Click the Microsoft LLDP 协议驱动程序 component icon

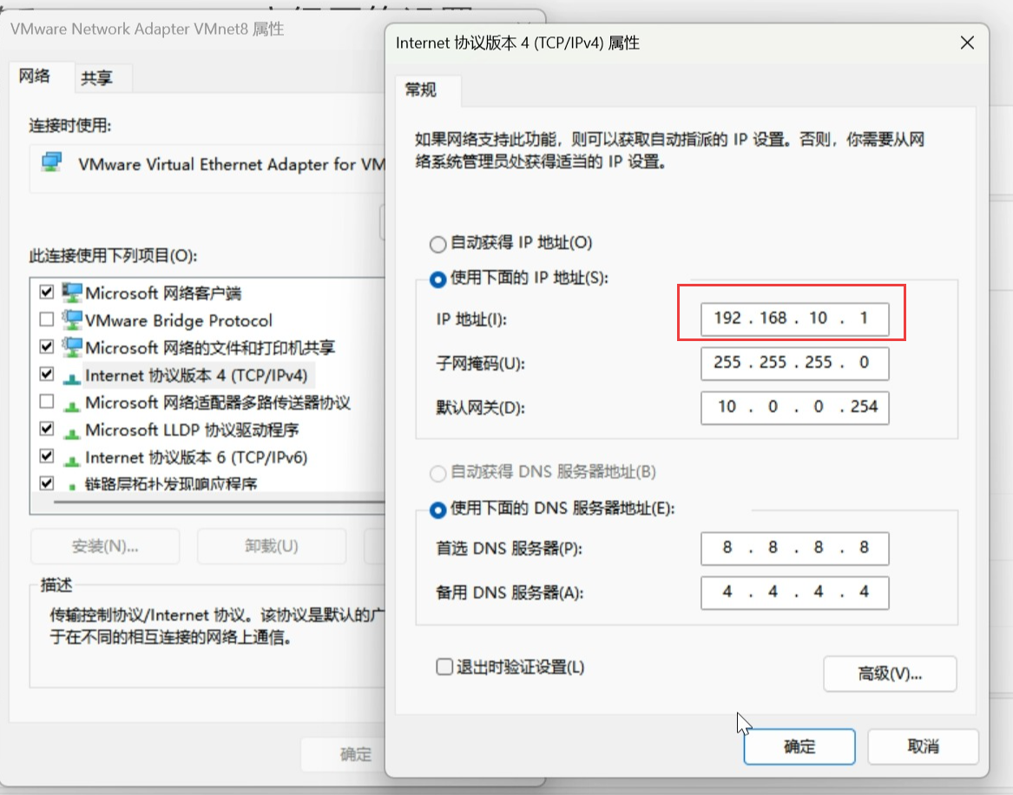click(x=72, y=432)
